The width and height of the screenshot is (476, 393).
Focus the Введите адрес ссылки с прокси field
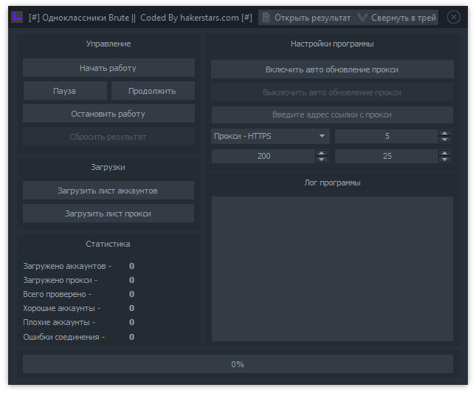click(332, 115)
